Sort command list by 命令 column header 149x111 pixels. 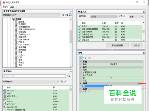[x=29, y=87]
